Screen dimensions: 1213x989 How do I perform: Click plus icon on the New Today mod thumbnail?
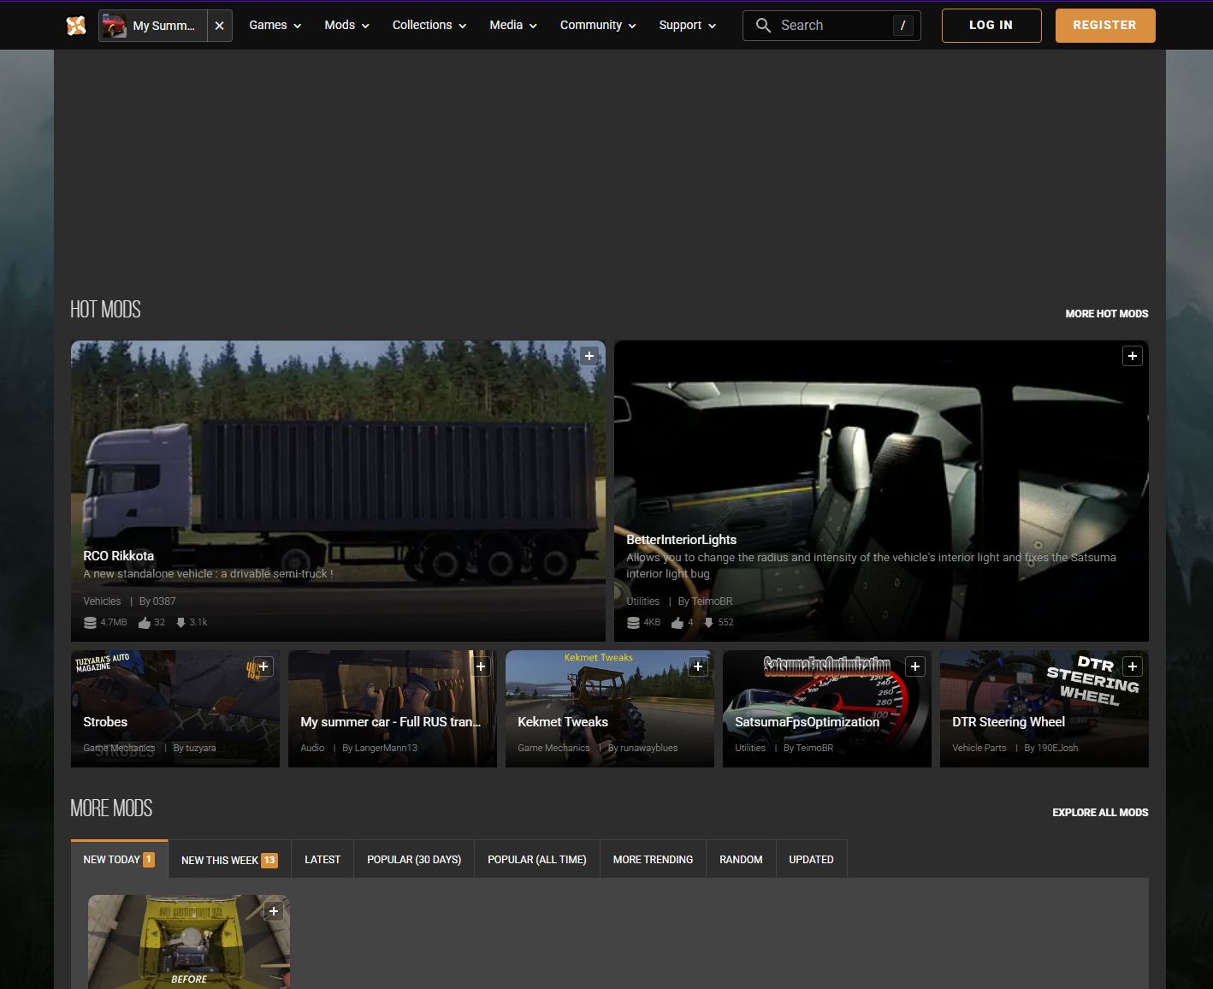coord(274,911)
